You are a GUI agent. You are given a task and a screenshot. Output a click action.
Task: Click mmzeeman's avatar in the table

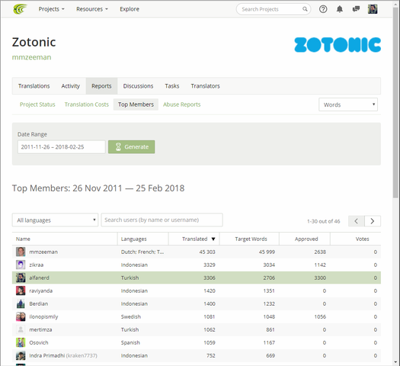pyautogui.click(x=21, y=252)
